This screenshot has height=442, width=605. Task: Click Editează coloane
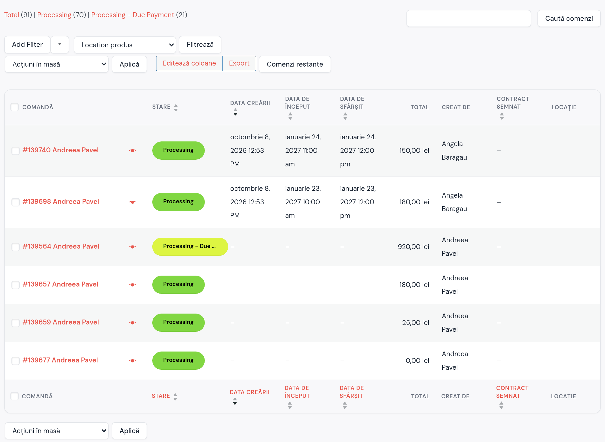189,63
